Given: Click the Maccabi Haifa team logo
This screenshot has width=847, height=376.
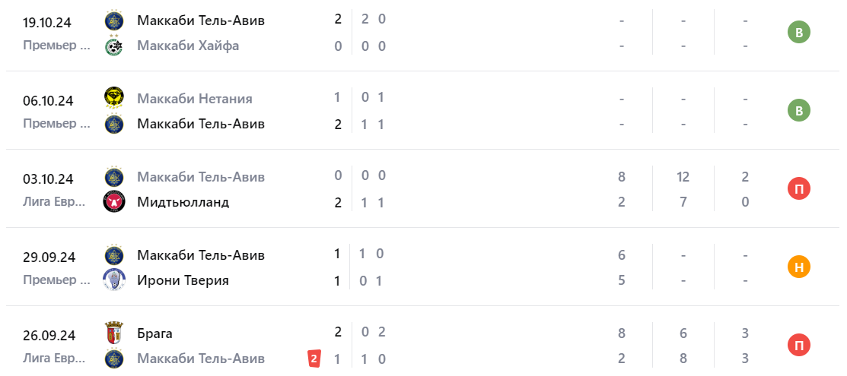Looking at the screenshot, I should pos(114,46).
